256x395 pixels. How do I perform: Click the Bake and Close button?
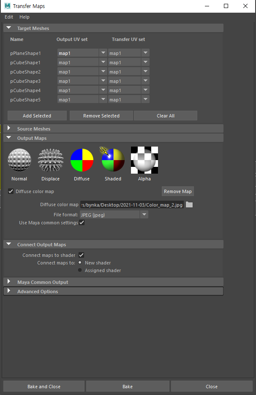click(44, 387)
